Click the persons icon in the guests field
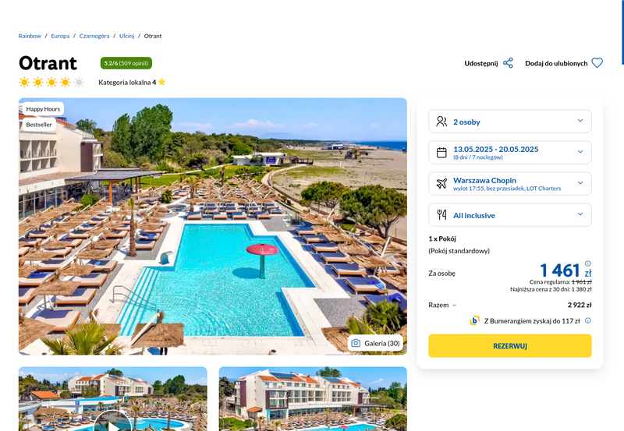This screenshot has width=624, height=431. pos(441,122)
